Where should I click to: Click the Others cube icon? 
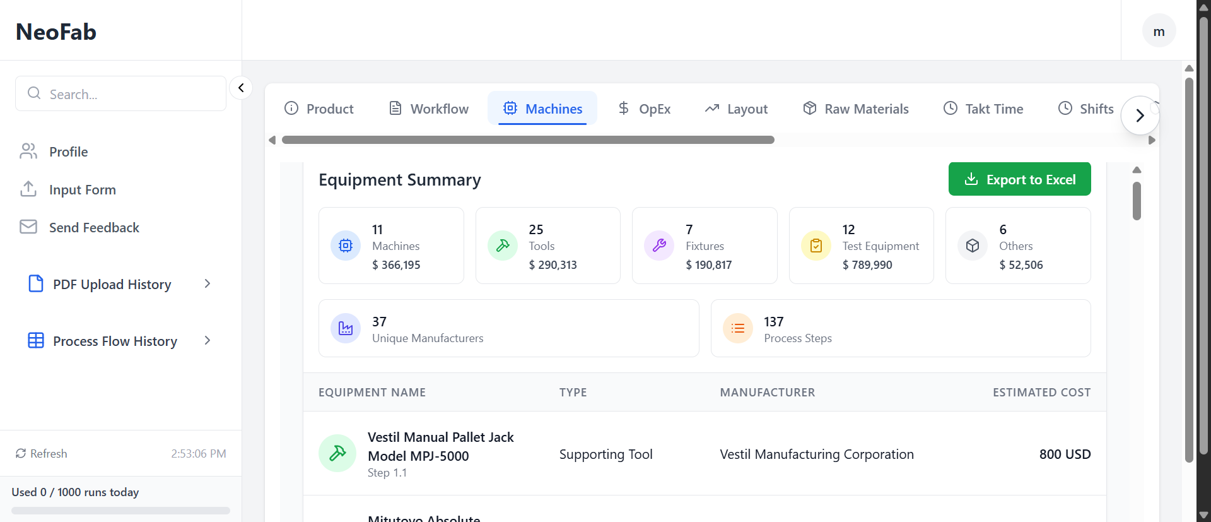pyautogui.click(x=973, y=246)
